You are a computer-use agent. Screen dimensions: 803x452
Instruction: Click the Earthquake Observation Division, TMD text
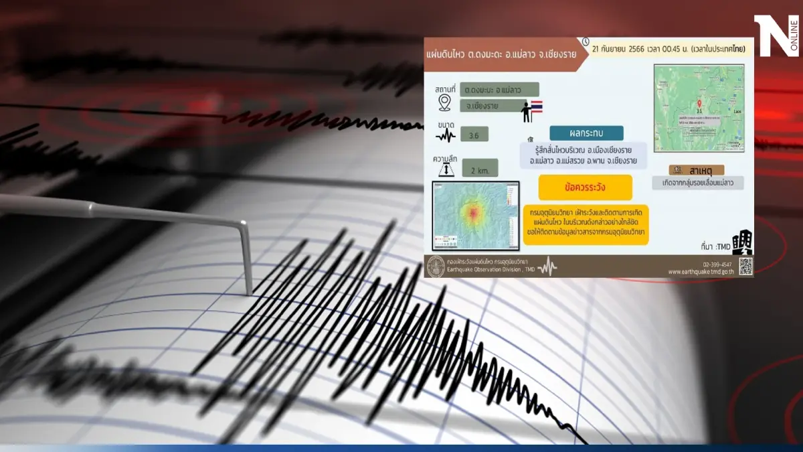490,270
